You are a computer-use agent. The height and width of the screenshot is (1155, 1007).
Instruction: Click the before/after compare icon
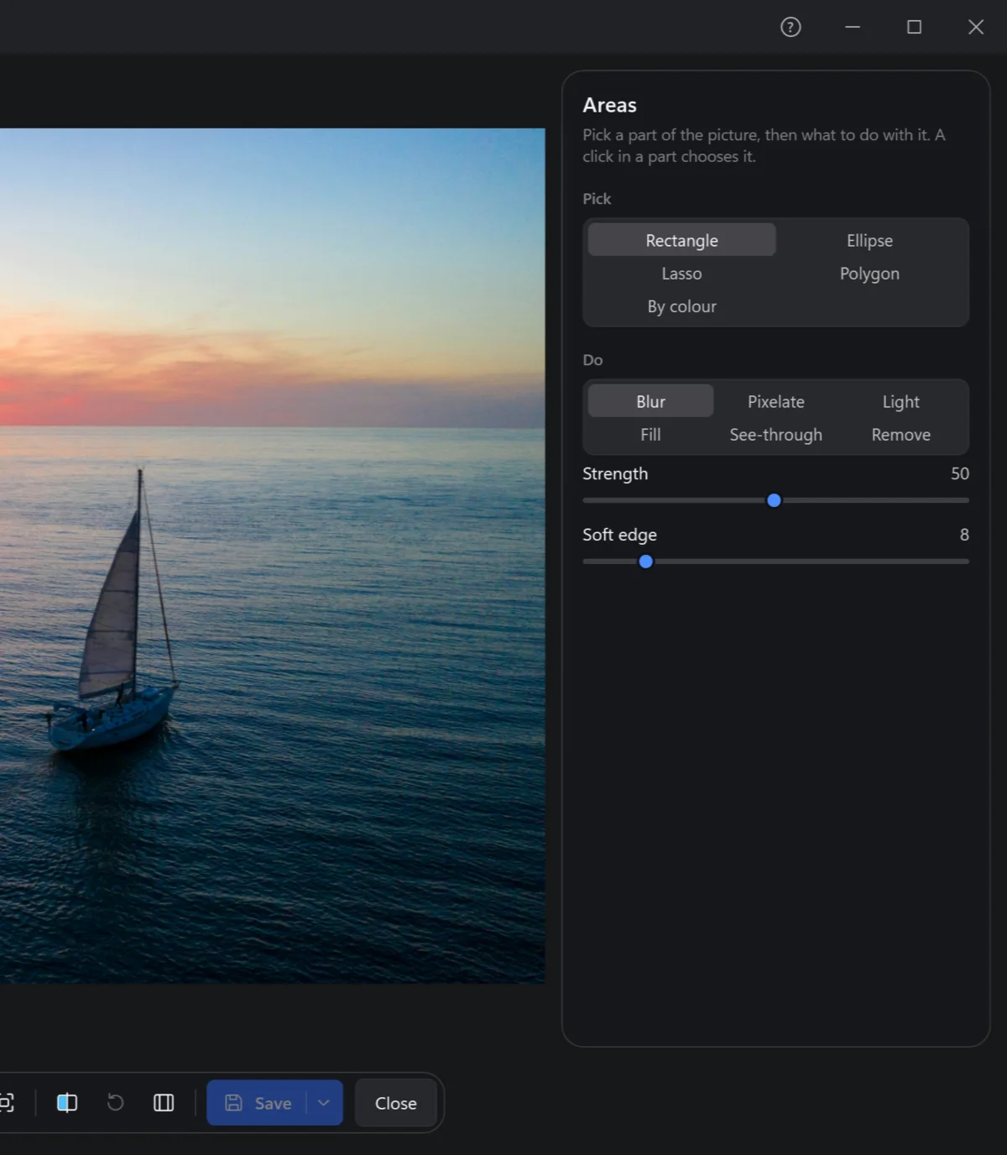coord(67,1102)
